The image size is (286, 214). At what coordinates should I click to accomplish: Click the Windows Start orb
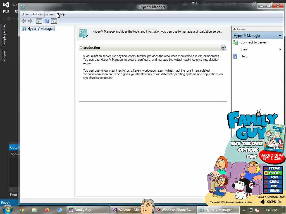tap(7, 210)
